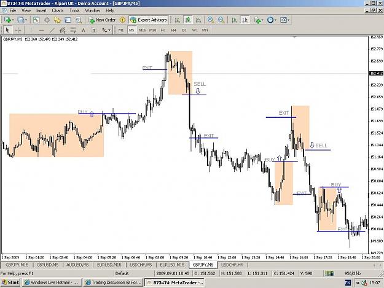Select the Cursor arrow tool
Image resolution: width=384 pixels, height=288 pixels.
(x=7, y=30)
